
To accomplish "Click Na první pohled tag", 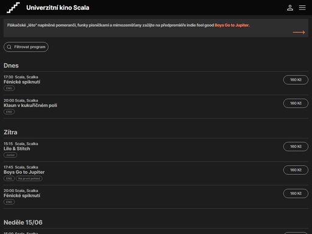I will [29, 179].
